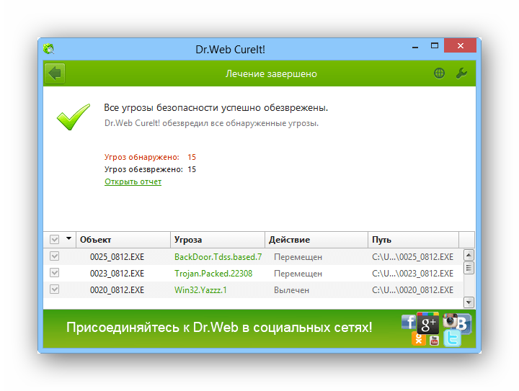The width and height of the screenshot is (519, 391).
Task: Click the green back arrow button
Action: click(55, 73)
